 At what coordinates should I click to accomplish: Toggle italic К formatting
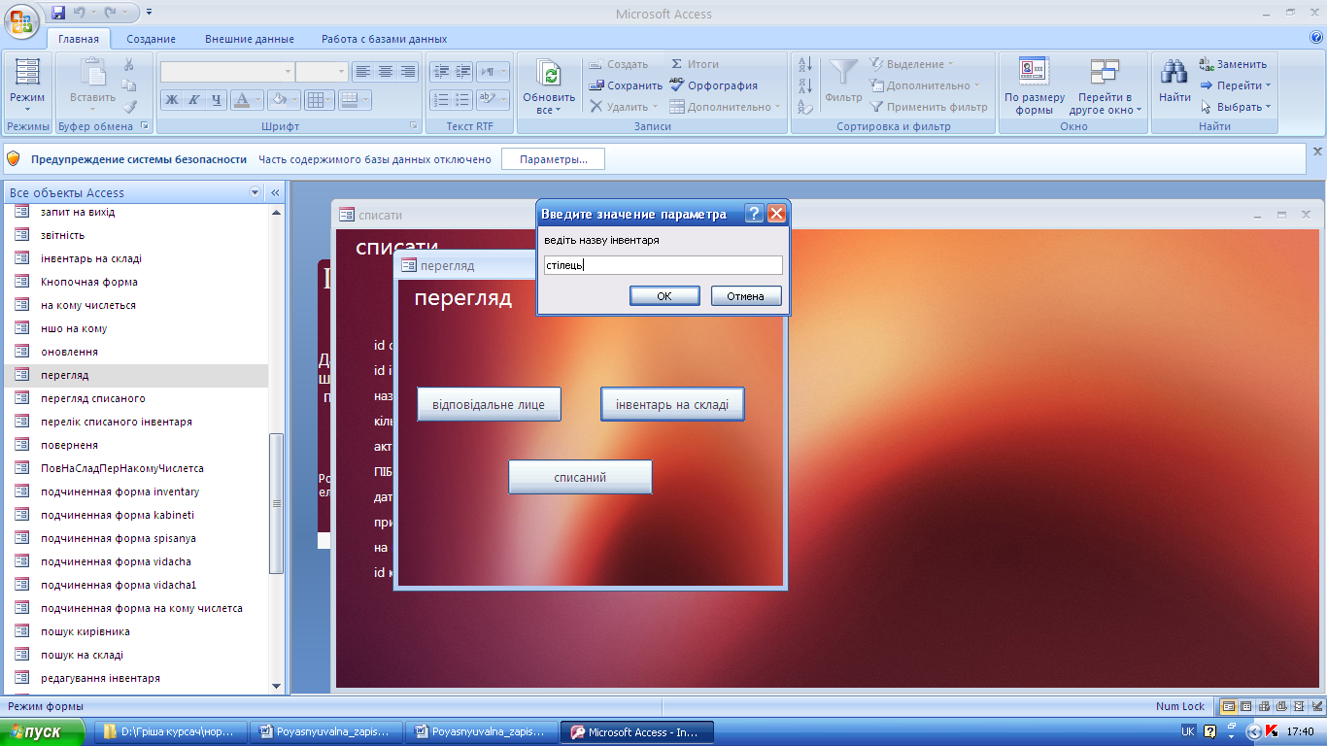[194, 99]
